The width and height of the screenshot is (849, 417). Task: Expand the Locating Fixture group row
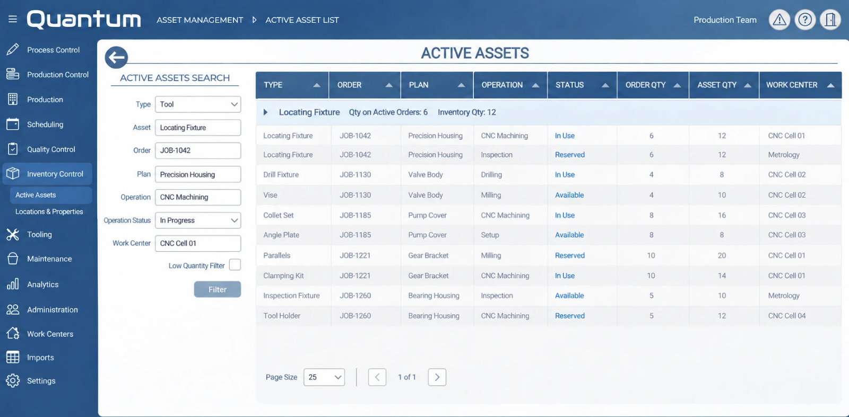point(265,112)
